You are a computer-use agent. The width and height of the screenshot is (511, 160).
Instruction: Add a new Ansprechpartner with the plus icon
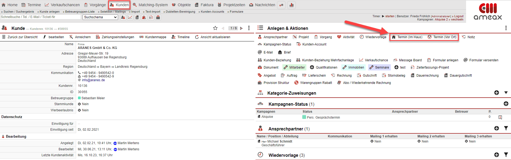(x=496, y=129)
